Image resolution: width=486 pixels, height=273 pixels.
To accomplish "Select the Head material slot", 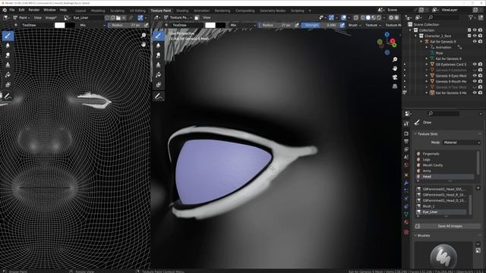I will point(445,177).
